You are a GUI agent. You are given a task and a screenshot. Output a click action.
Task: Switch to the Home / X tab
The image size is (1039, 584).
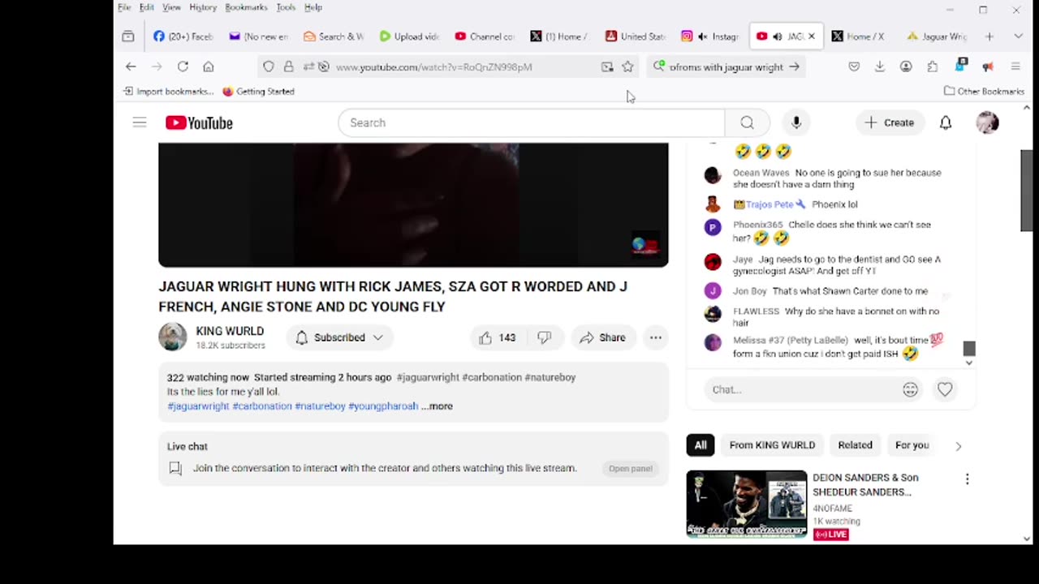click(x=858, y=36)
